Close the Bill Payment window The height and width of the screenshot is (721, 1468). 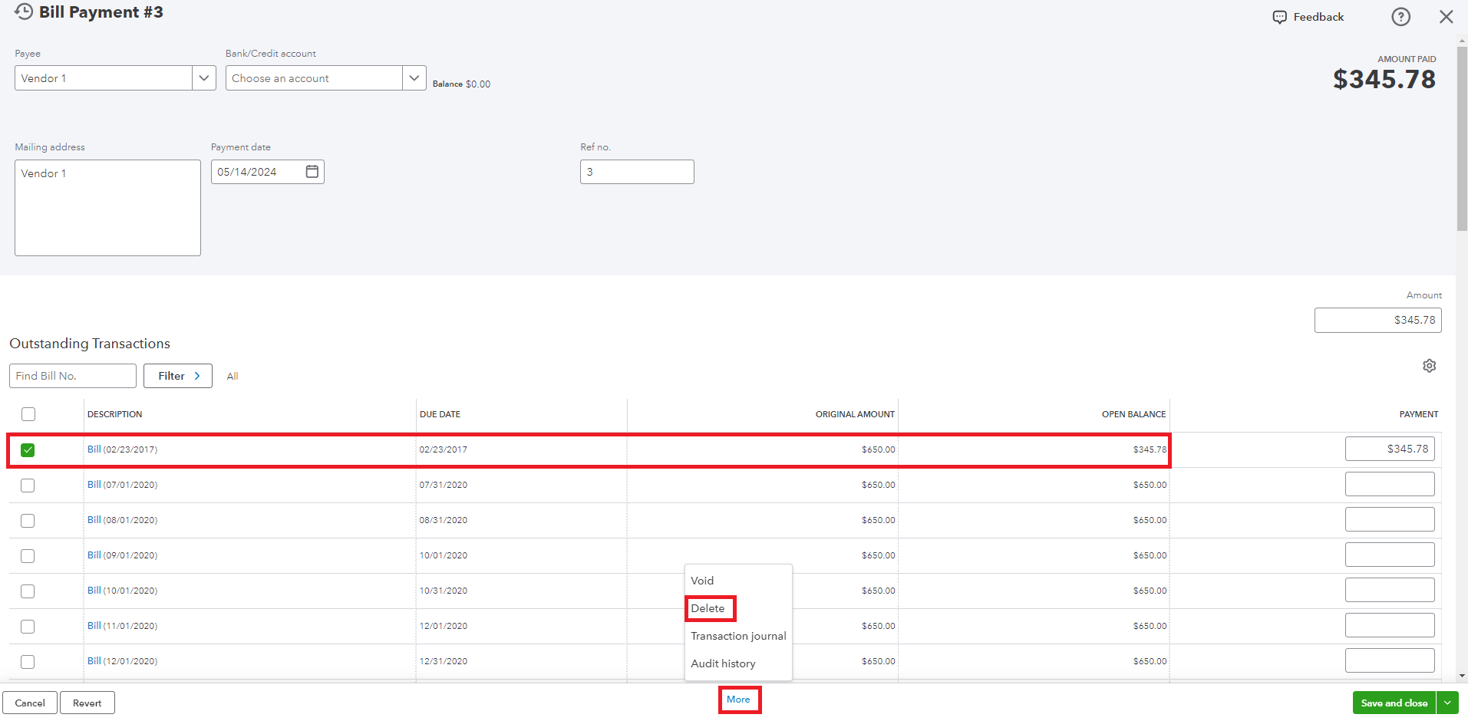[1446, 17]
